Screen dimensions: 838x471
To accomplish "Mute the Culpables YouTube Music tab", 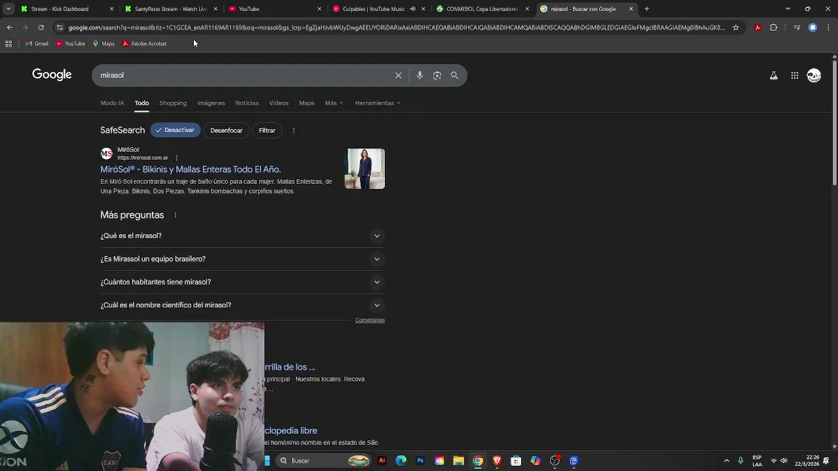I will [412, 9].
